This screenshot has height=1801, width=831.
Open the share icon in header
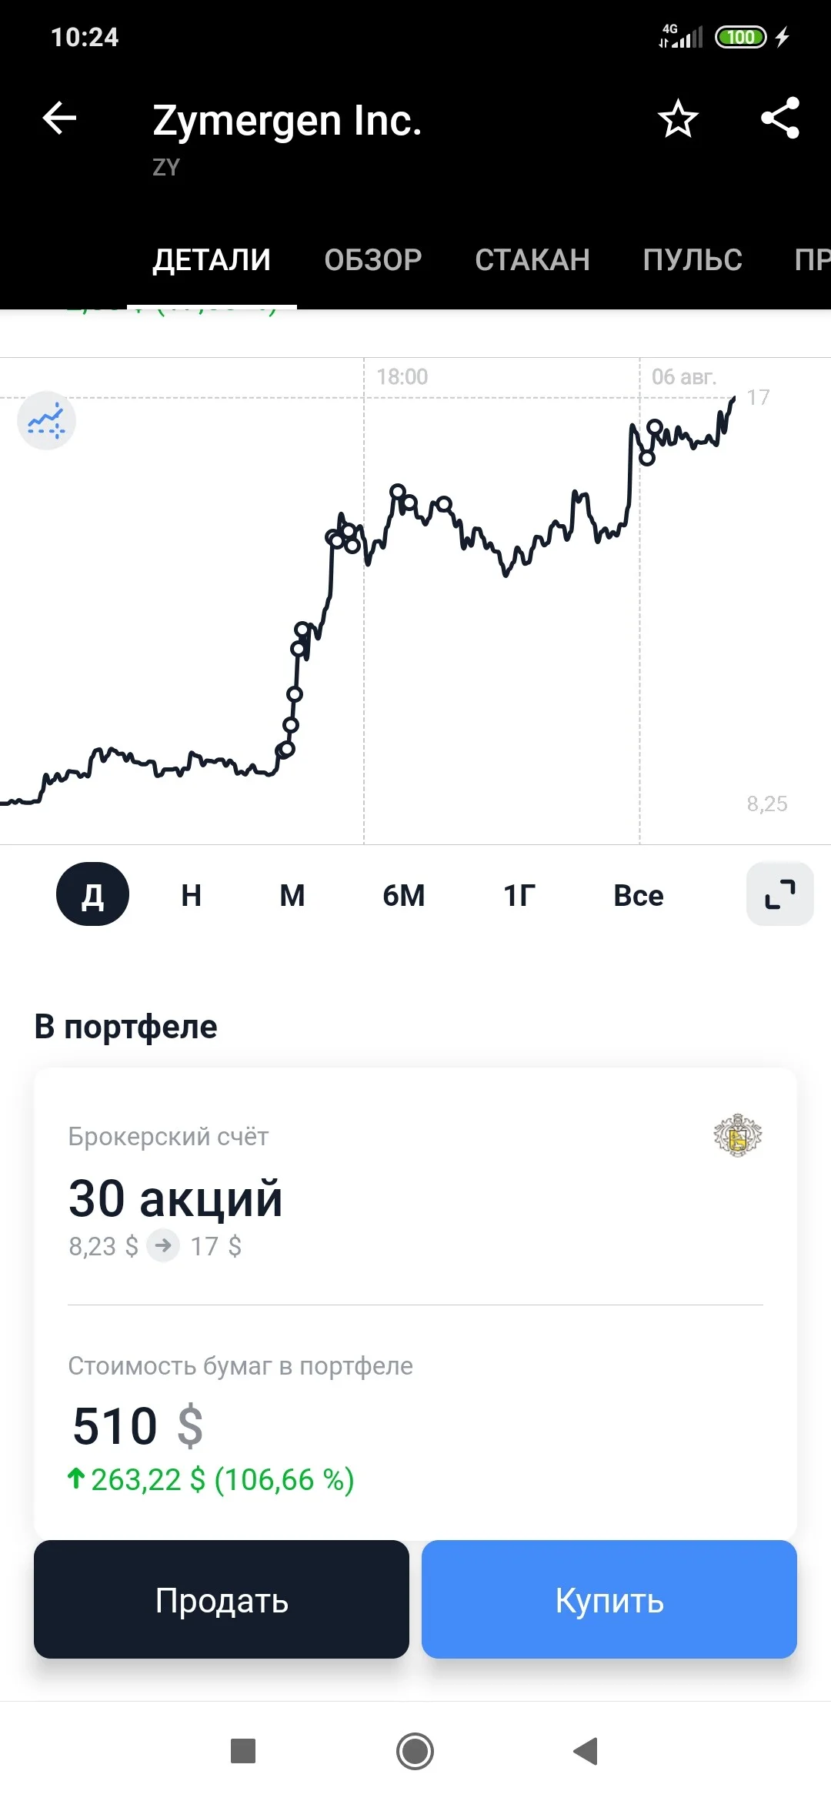(780, 119)
